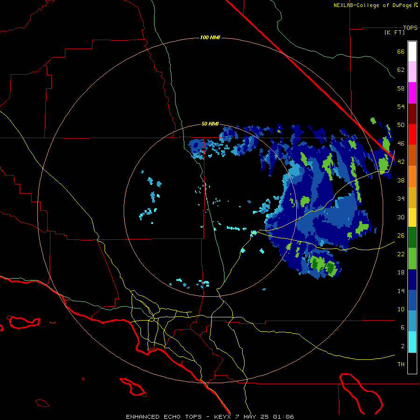Screen dimensions: 420x420
Task: Click the legend value 2
Action: pos(403,346)
